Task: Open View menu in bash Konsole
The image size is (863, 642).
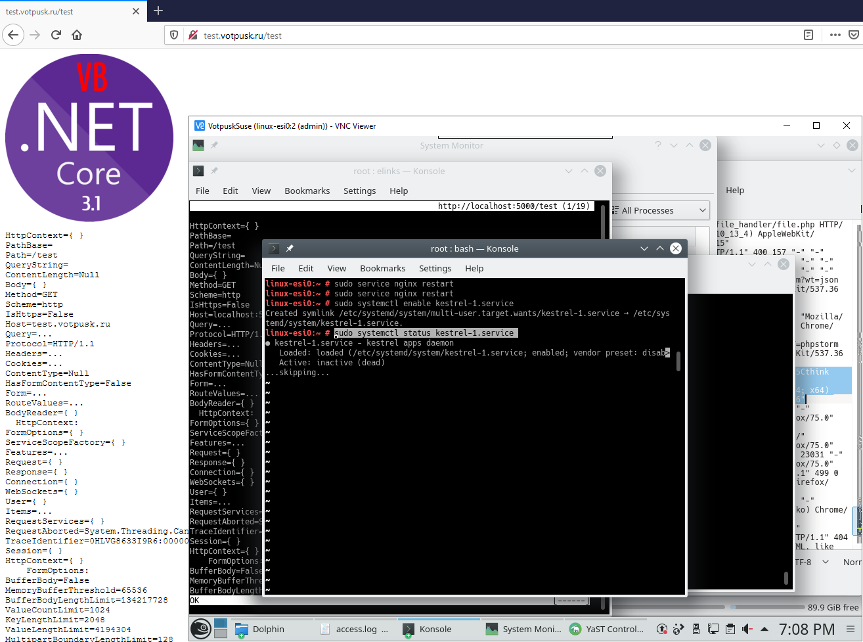Action: click(336, 268)
